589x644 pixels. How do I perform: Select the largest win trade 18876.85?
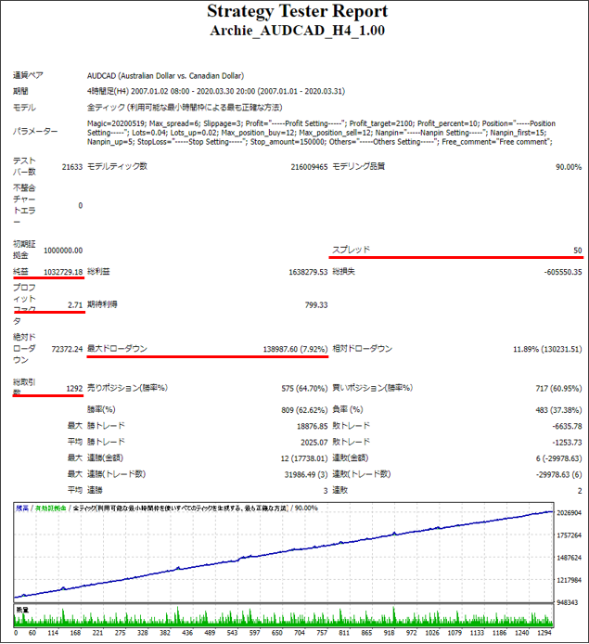coord(312,426)
